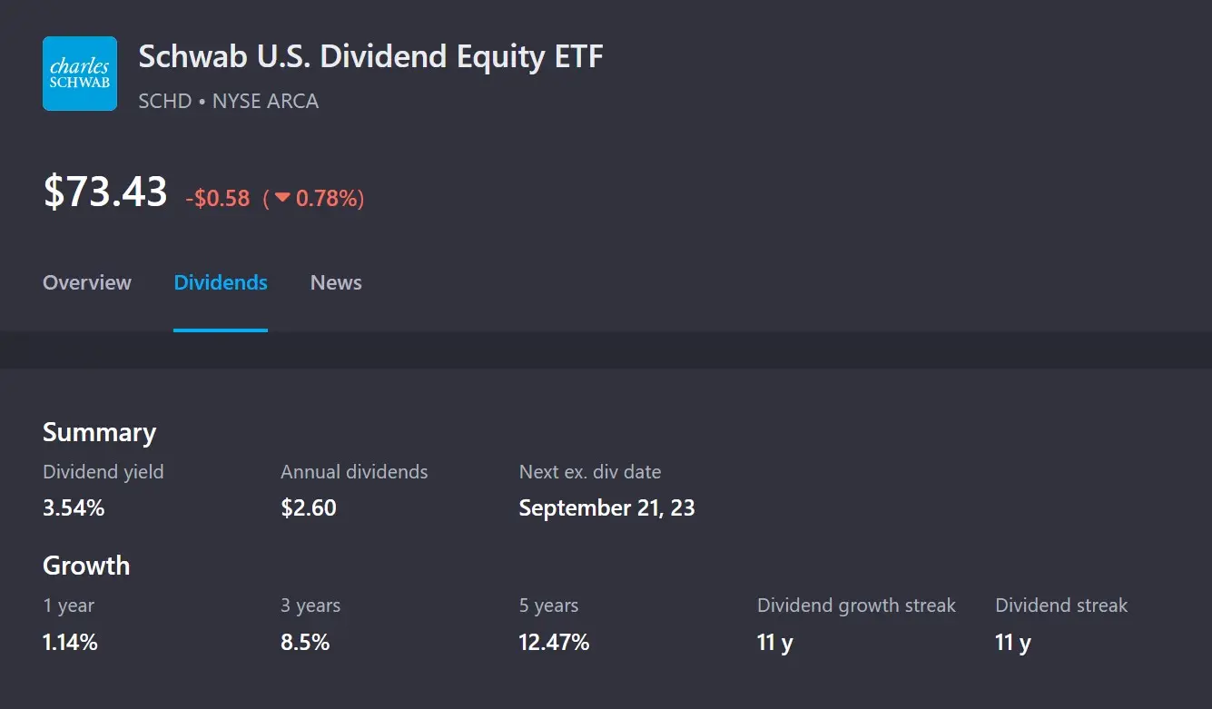Click the $73.43 share price

point(105,192)
